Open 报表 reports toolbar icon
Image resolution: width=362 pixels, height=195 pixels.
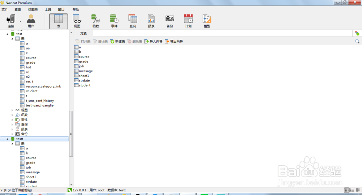[x=151, y=21]
